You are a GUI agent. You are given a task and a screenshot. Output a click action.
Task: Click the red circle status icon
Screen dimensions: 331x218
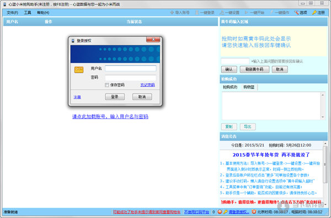(x=220, y=212)
